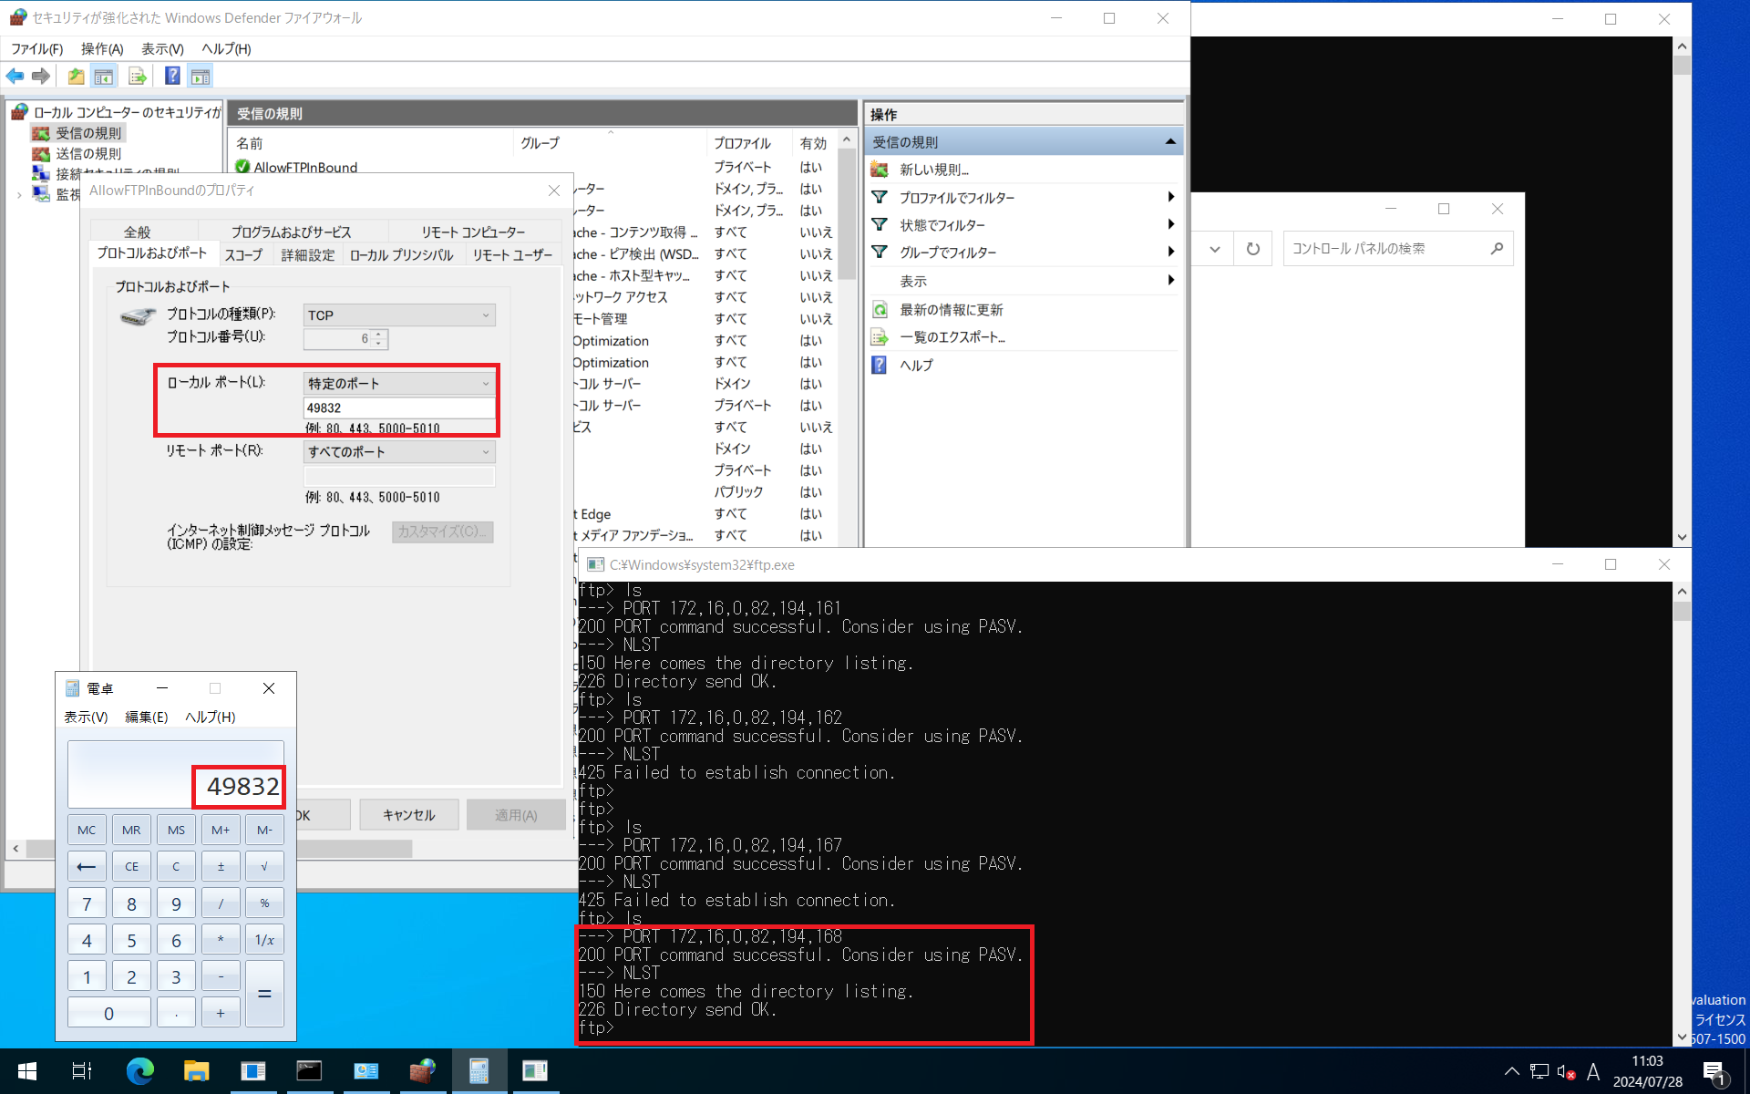1750x1094 pixels.
Task: Click 一覧のエクスポート export action
Action: [x=952, y=337]
